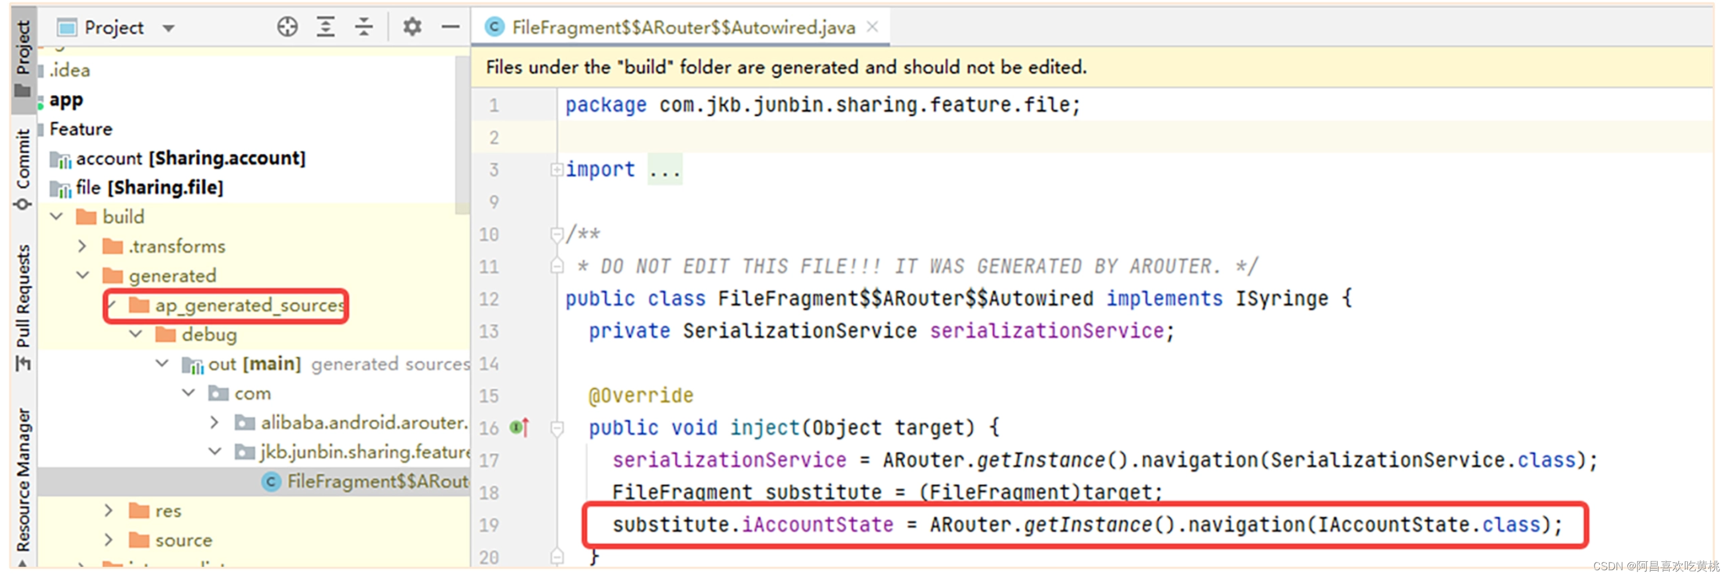This screenshot has width=1729, height=578.
Task: Select the res folder row
Action: (254, 511)
